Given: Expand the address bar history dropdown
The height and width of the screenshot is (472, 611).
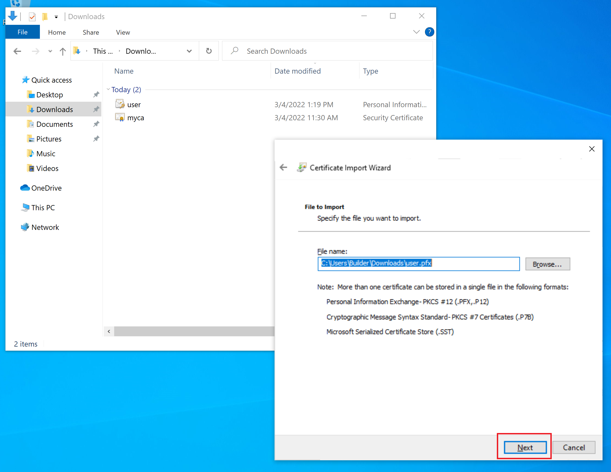Looking at the screenshot, I should click(189, 51).
